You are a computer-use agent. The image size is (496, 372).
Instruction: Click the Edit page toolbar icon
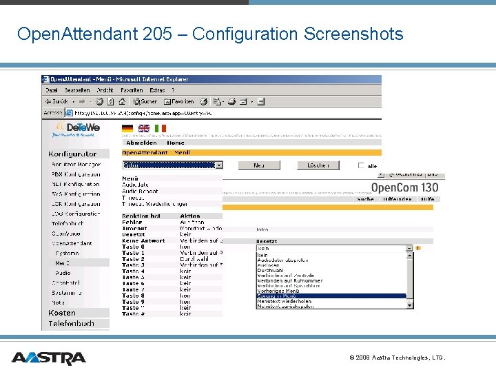(x=243, y=101)
